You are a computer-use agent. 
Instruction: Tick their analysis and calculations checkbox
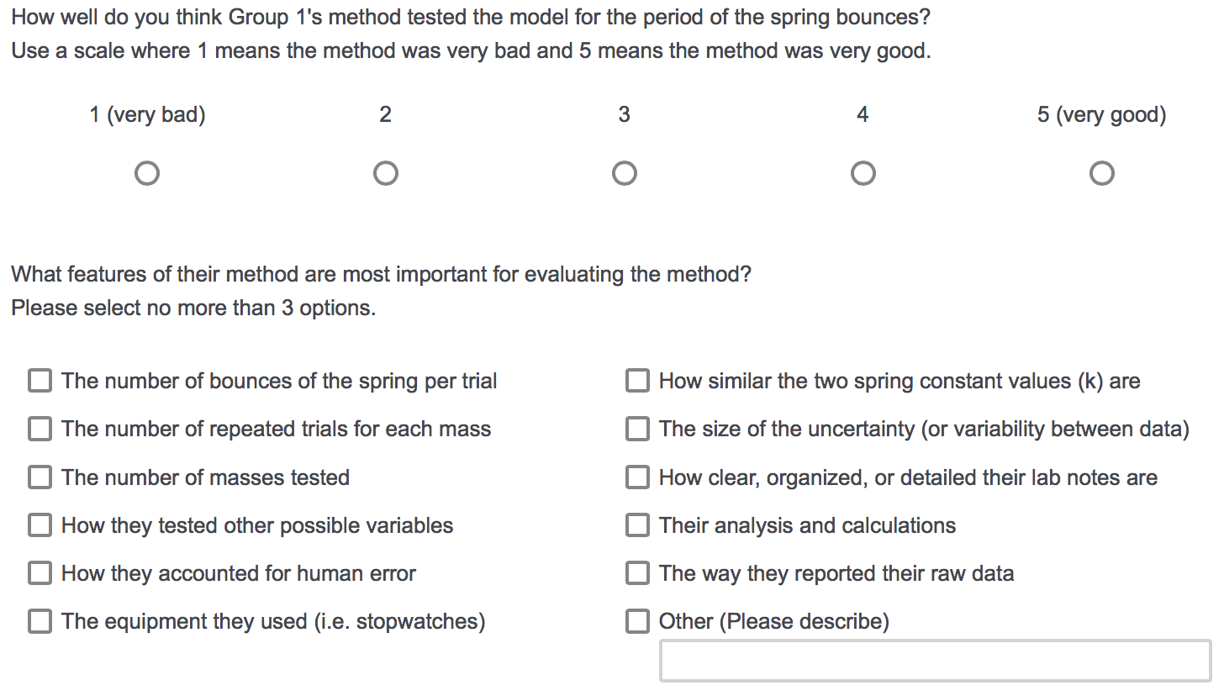(x=637, y=525)
